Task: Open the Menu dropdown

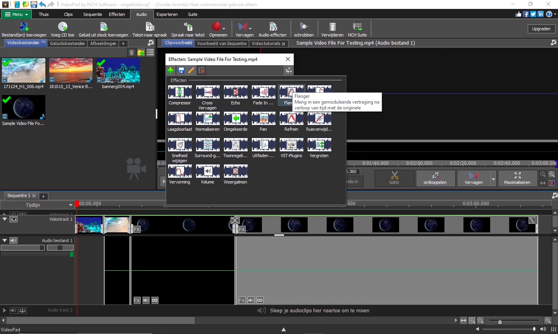Action: click(16, 14)
